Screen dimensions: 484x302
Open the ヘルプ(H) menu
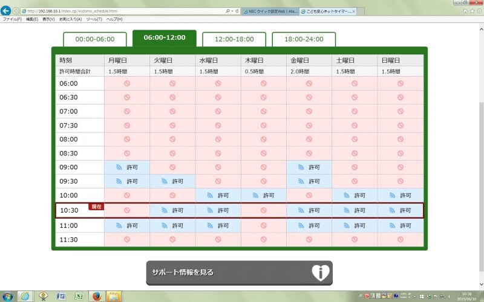114,19
